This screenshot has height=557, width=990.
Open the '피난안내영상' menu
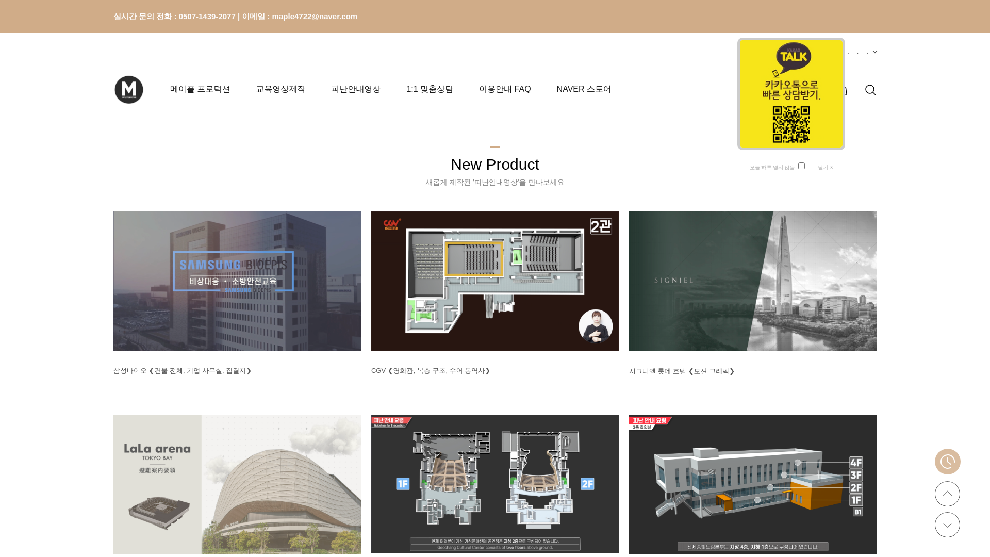tap(356, 89)
